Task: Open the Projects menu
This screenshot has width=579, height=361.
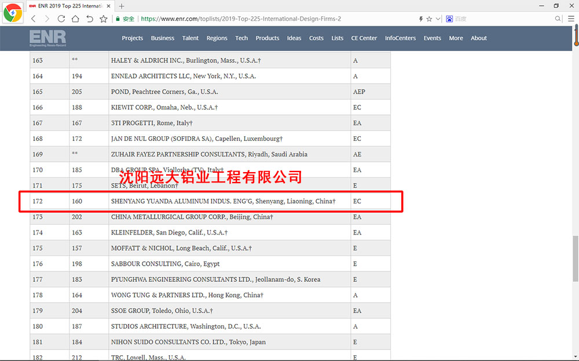Action: [x=132, y=38]
